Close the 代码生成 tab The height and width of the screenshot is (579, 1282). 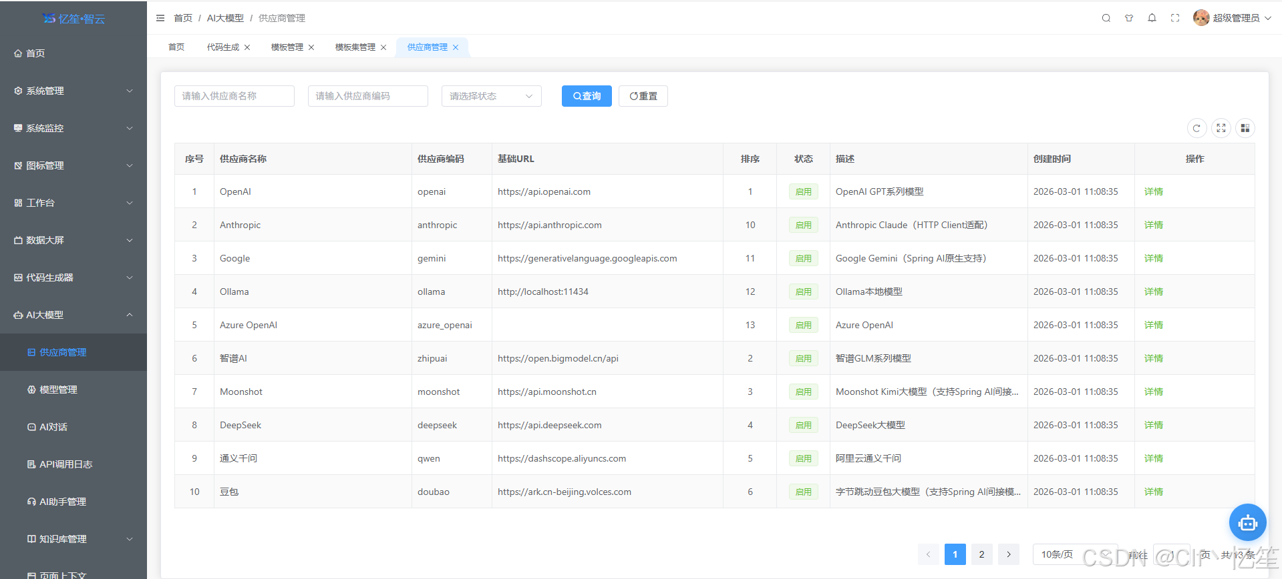(247, 47)
